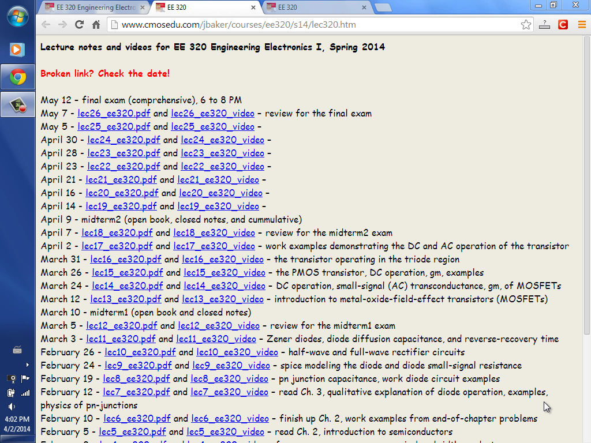591x443 pixels.
Task: Close the third EE 320 tab
Action: [364, 7]
